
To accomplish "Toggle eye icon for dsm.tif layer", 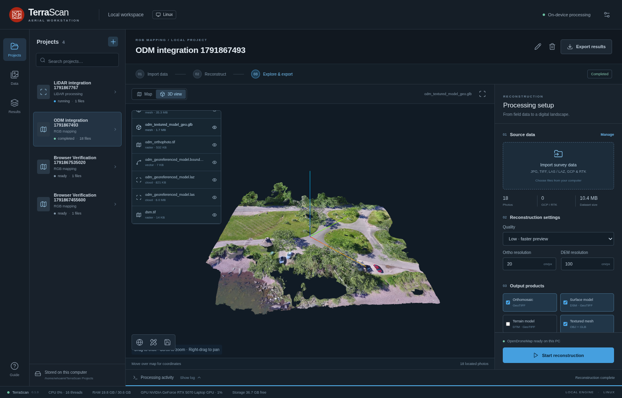I will [215, 215].
